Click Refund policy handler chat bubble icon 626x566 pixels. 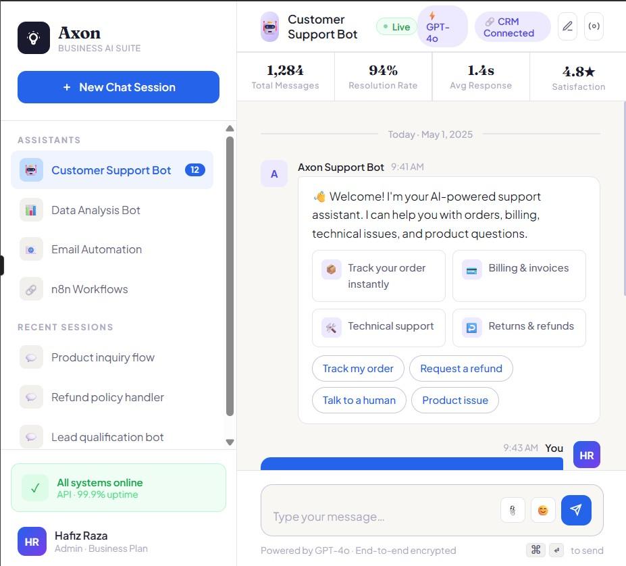coord(31,397)
